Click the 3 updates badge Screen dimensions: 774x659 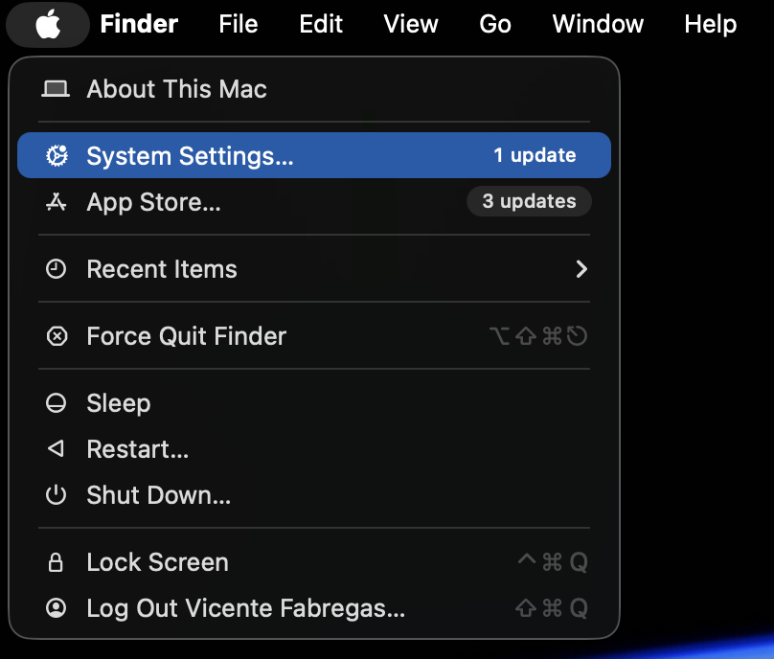coord(529,201)
